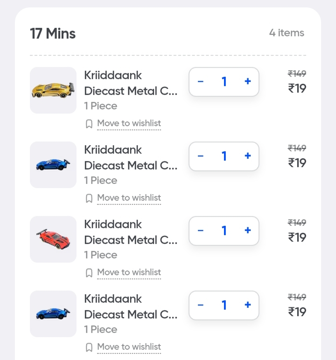The width and height of the screenshot is (336, 360).
Task: Add one more red diecast car
Action: coord(248,231)
